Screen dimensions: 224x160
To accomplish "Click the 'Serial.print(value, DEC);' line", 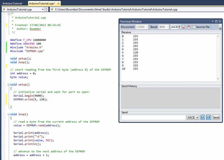I will click(x=34, y=140).
